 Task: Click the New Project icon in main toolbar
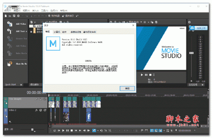pyautogui.click(x=6, y=16)
